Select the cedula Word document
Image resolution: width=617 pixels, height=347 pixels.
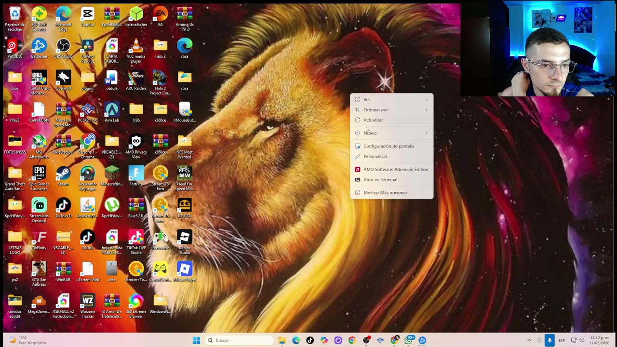(112, 80)
